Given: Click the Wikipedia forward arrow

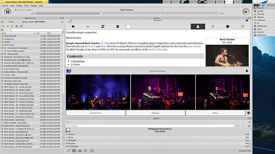Looking at the screenshot, I should tap(88, 27).
